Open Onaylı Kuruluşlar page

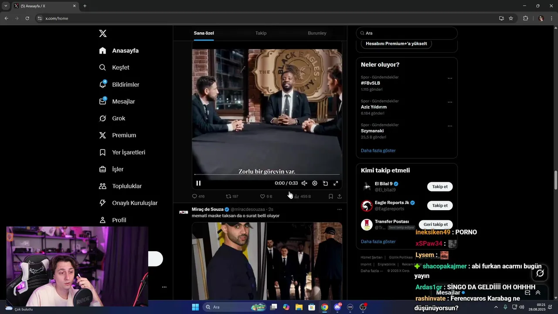129,203
